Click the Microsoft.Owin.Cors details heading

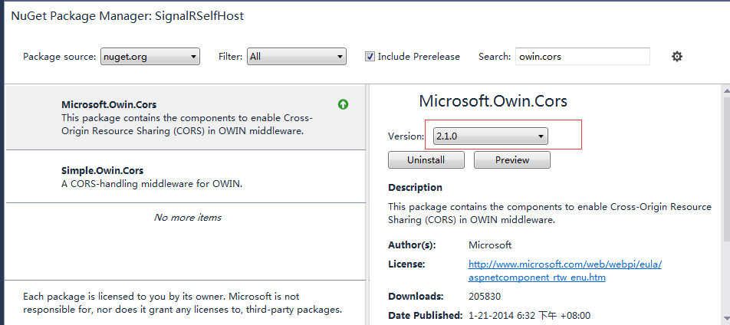click(493, 101)
